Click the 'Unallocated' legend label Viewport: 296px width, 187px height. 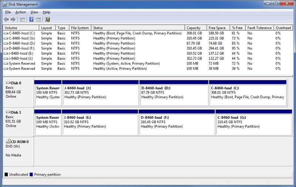pyautogui.click(x=18, y=174)
